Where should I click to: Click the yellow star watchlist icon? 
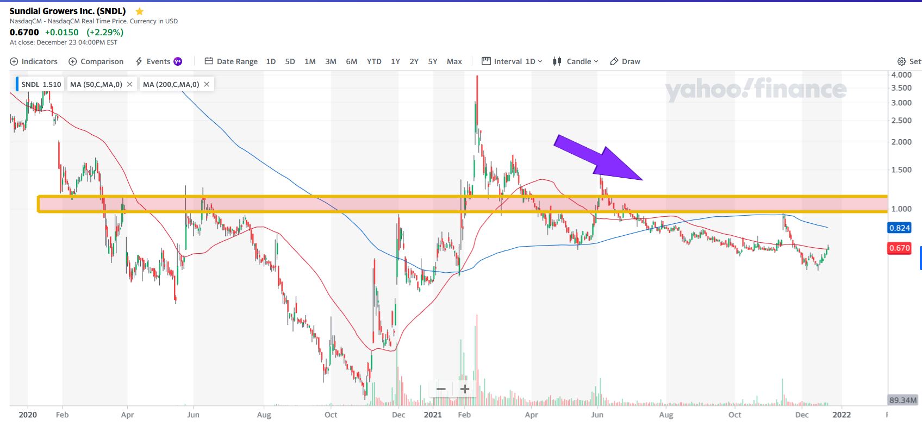pos(140,11)
